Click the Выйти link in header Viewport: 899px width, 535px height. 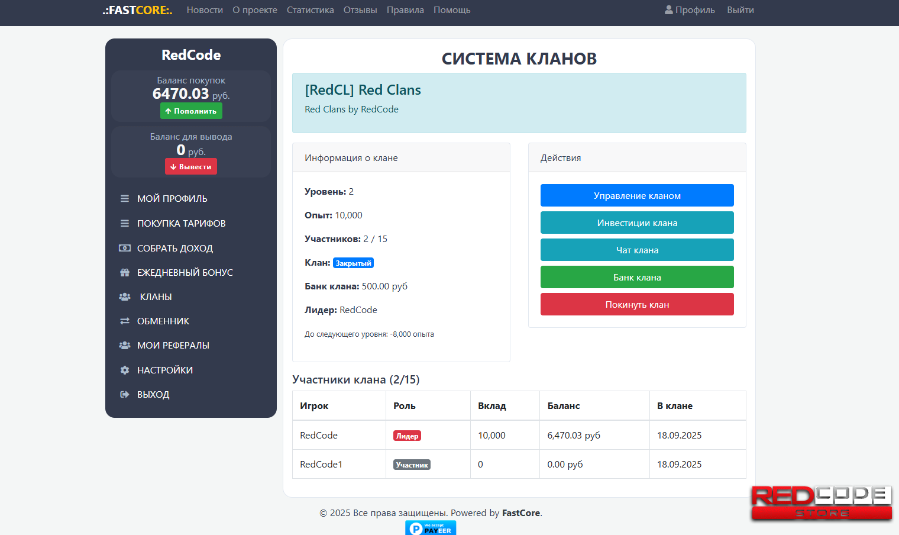pyautogui.click(x=740, y=10)
